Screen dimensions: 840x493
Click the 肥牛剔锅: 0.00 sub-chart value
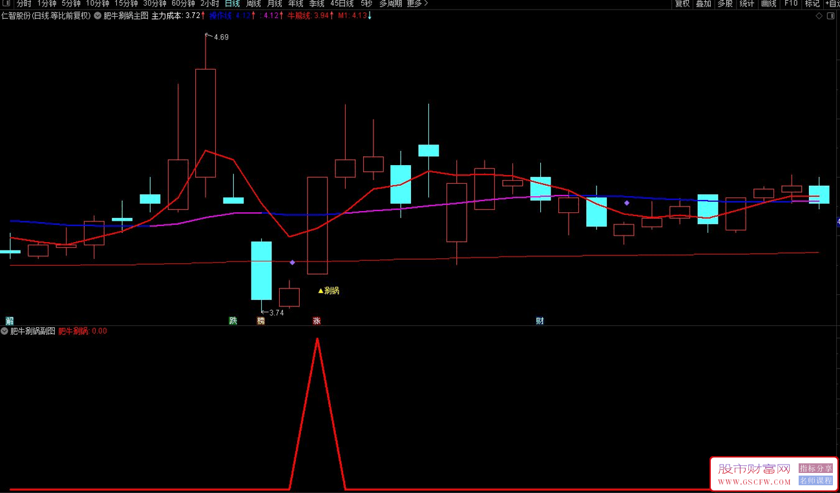83,331
